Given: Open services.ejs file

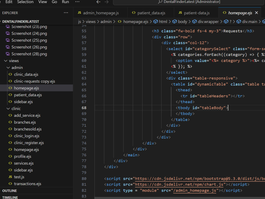Looking at the screenshot, I should tap(24, 163).
